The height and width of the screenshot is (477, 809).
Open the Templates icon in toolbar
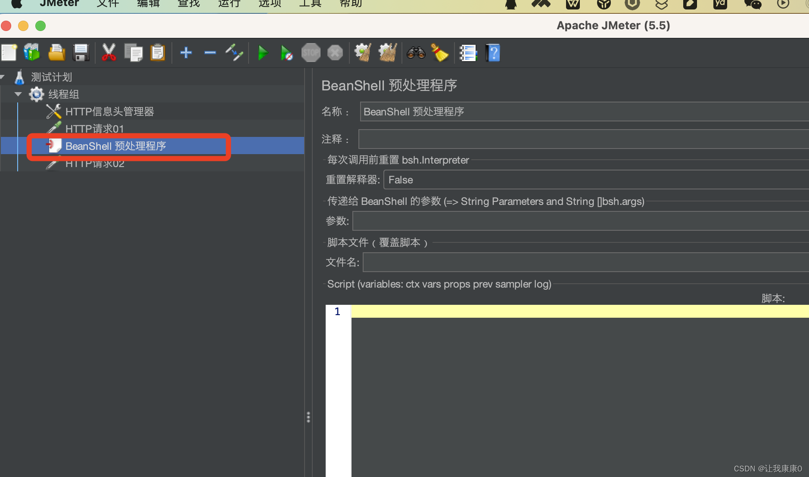(32, 53)
